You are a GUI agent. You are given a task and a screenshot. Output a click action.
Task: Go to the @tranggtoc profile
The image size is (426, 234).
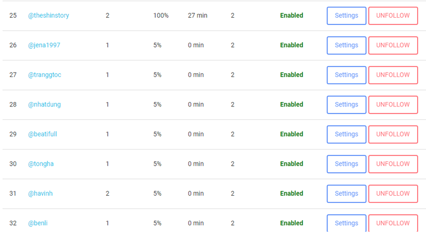(x=45, y=75)
